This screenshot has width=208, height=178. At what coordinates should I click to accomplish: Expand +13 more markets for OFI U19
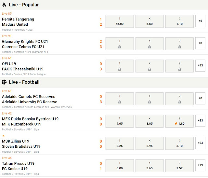200,65
